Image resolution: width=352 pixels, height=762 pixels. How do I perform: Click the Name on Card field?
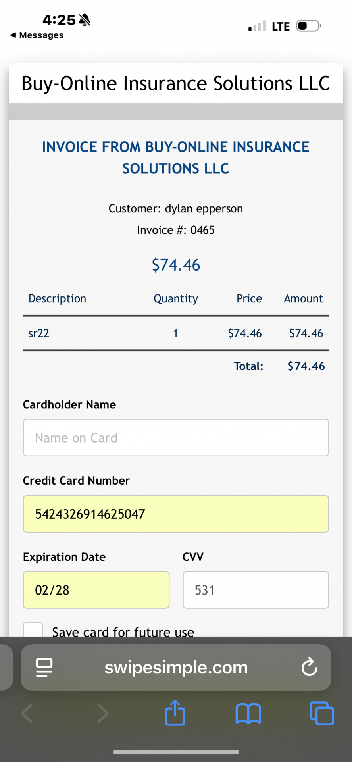176,438
